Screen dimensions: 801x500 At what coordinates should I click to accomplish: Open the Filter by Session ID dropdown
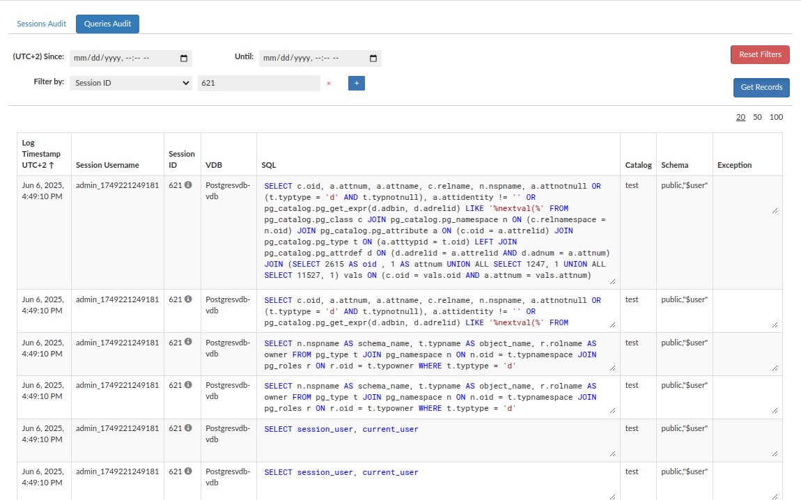tap(131, 83)
